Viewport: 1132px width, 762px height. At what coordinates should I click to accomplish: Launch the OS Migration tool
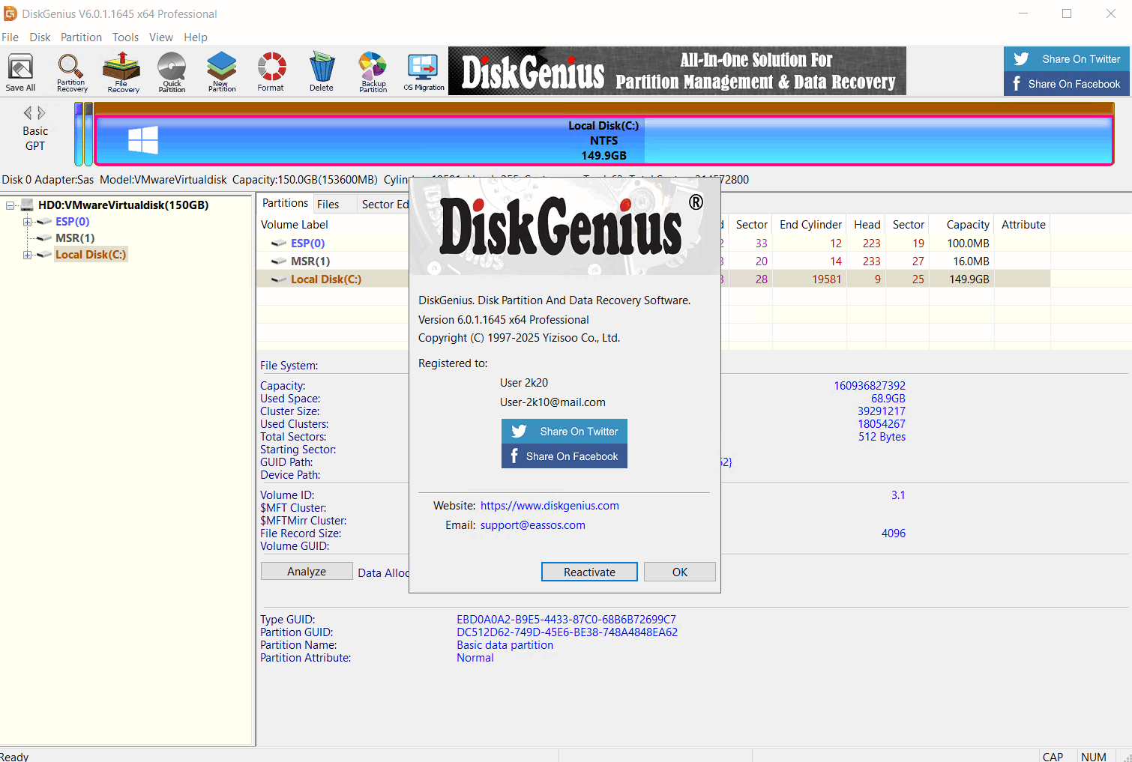click(x=424, y=72)
